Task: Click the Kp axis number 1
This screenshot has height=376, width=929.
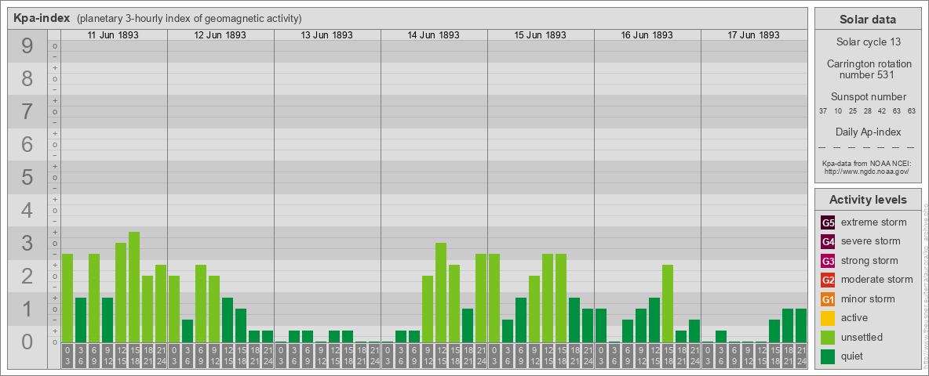Action: [27, 309]
